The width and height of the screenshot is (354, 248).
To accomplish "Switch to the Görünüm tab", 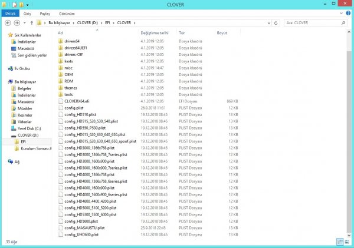I will (x=65, y=12).
